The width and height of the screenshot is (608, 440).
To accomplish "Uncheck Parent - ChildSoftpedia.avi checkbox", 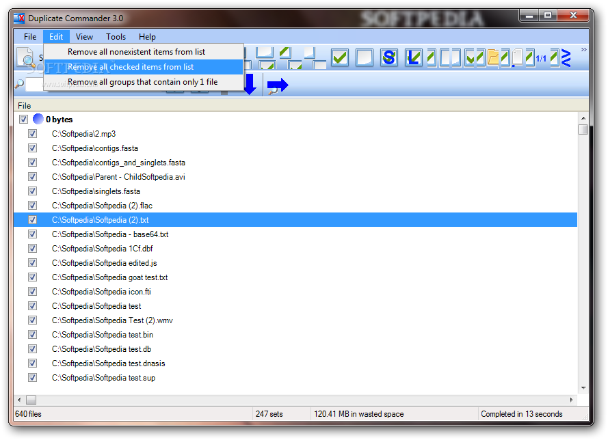I will pyautogui.click(x=32, y=177).
